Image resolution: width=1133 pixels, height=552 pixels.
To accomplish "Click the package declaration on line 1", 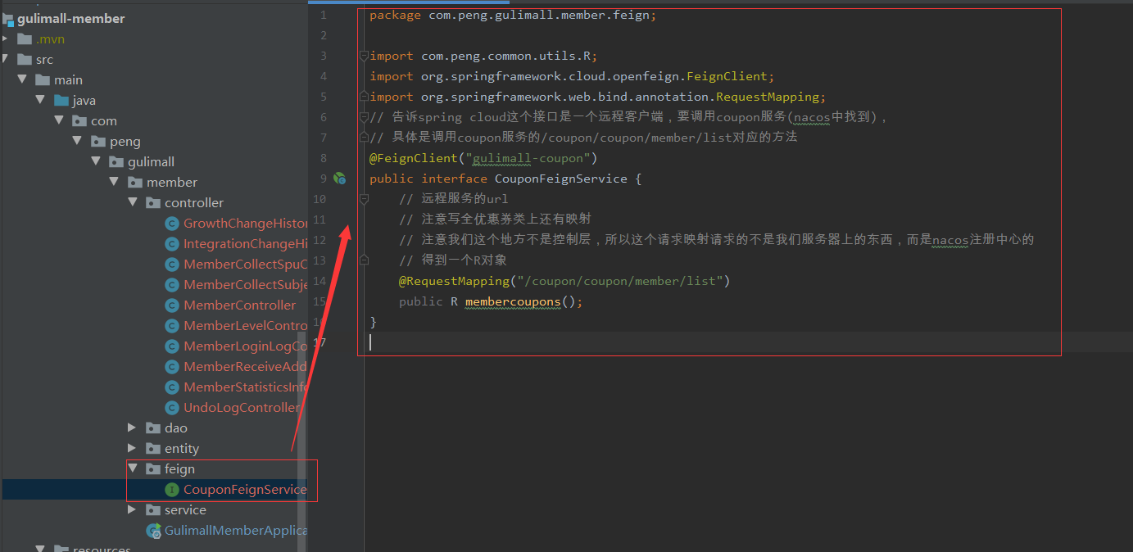I will point(513,15).
